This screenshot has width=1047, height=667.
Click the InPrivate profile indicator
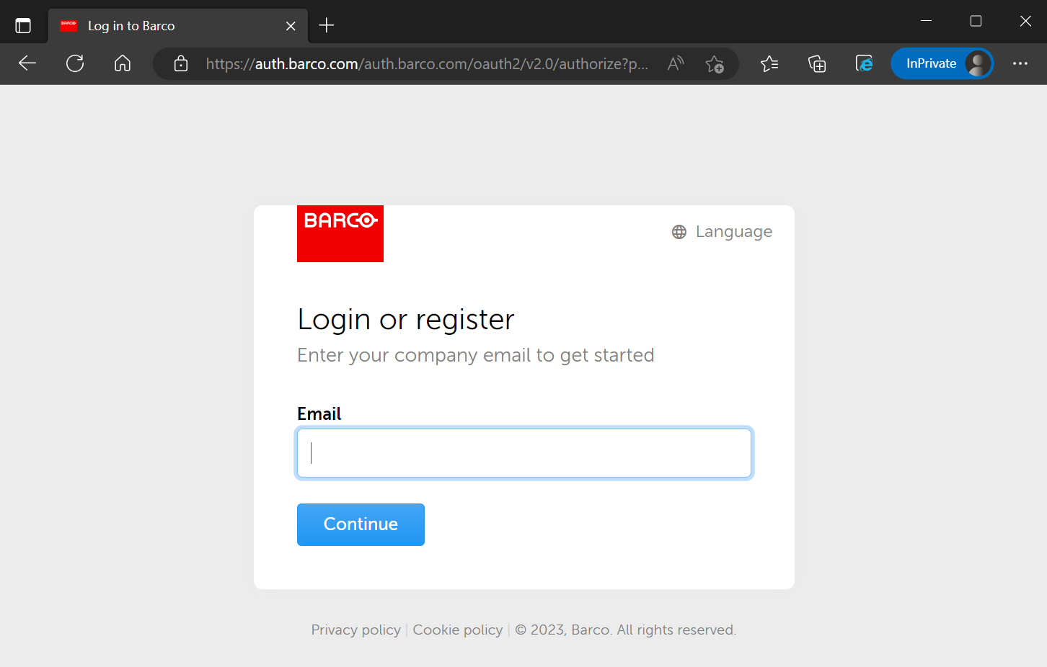pyautogui.click(x=942, y=63)
